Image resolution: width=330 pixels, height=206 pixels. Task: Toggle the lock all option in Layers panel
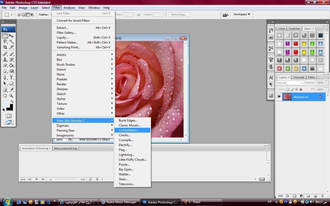coord(301,89)
